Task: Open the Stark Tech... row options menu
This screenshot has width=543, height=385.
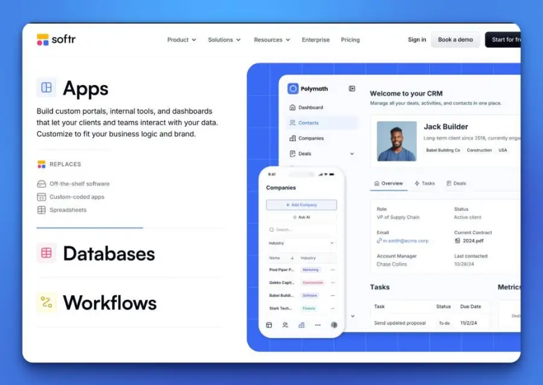Action: point(332,308)
